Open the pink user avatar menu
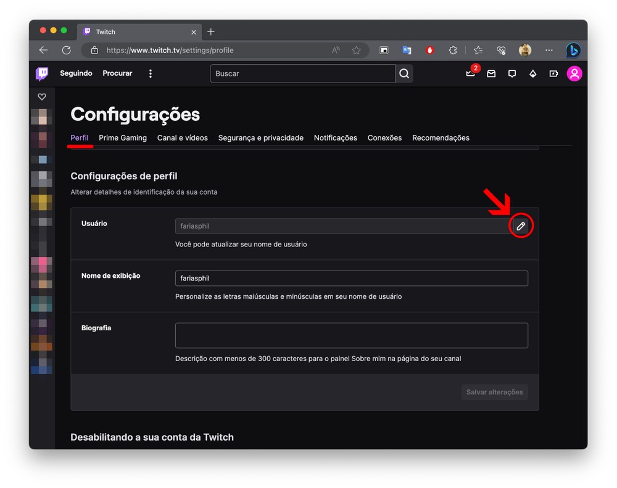Viewport: 617px width, 488px height. [574, 73]
